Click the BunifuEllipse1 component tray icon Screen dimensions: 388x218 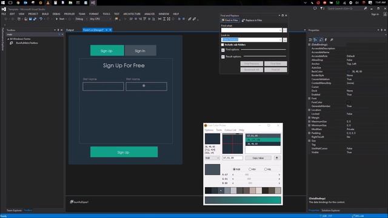pos(72,202)
